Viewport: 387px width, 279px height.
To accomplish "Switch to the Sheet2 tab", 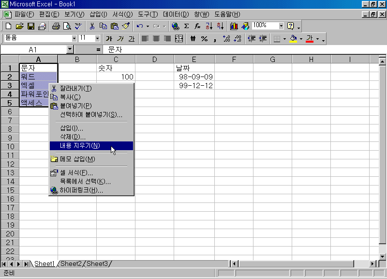I will [71, 263].
